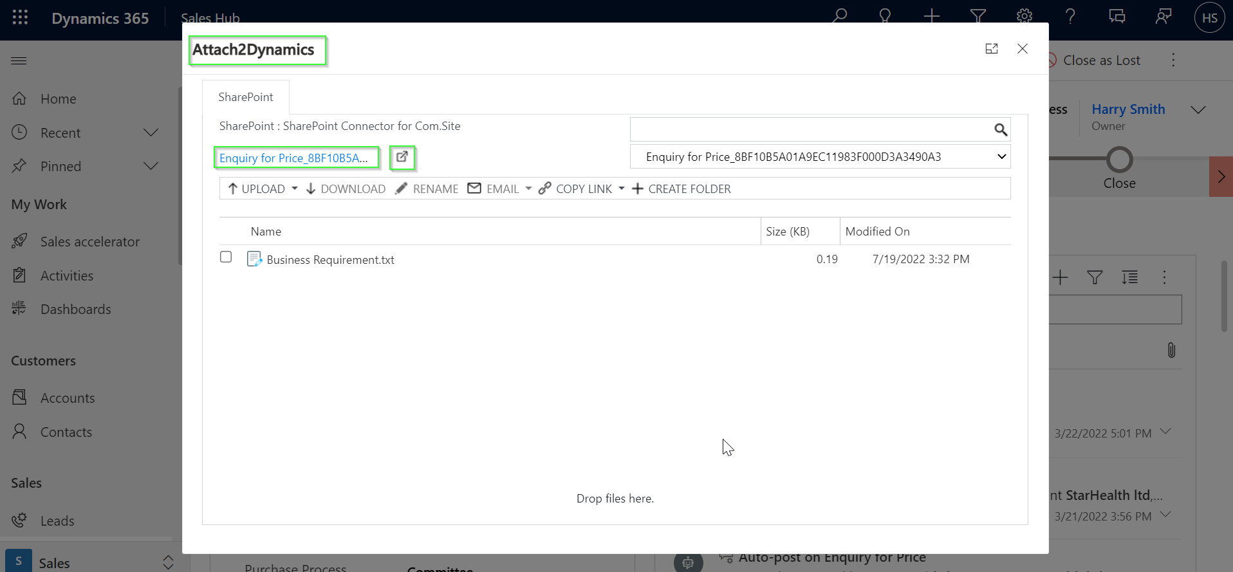The image size is (1233, 572).
Task: Collapse the site map hamburger menu
Action: point(19,60)
